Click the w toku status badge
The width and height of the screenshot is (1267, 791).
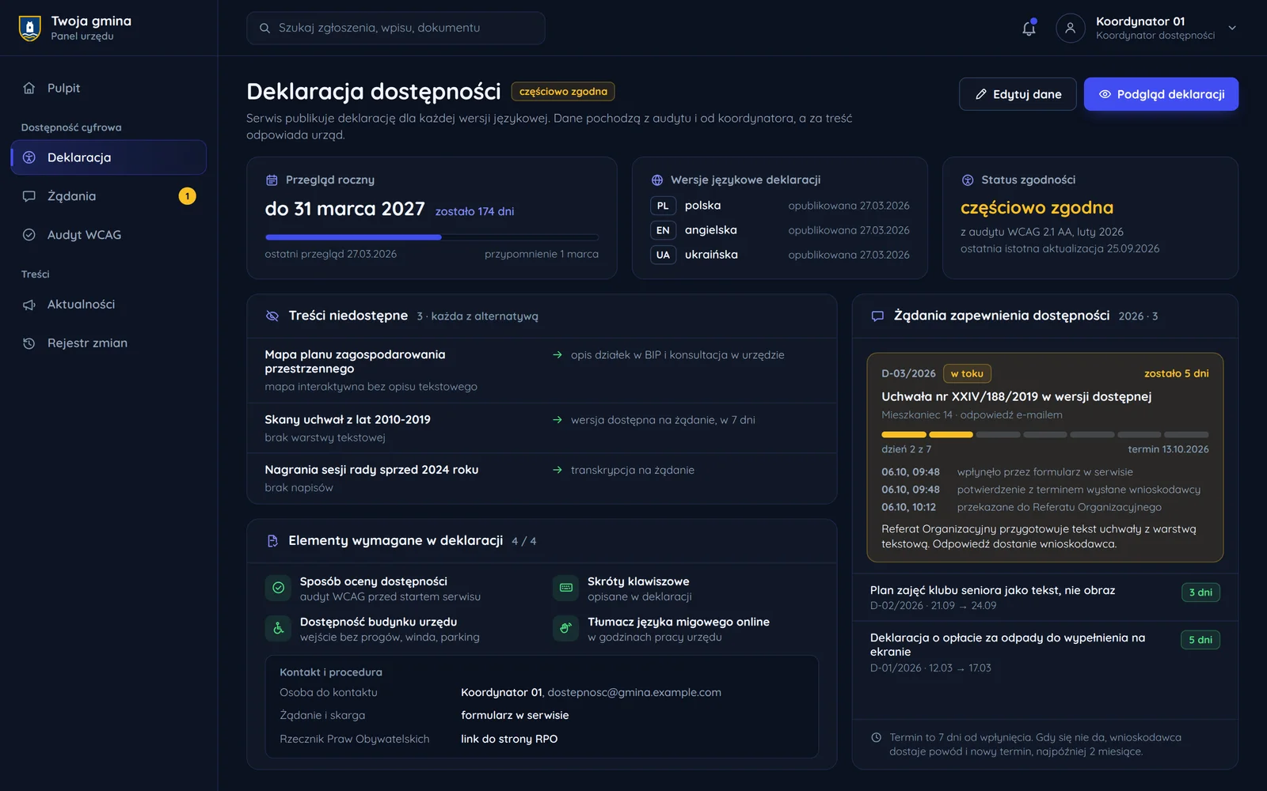click(x=967, y=373)
